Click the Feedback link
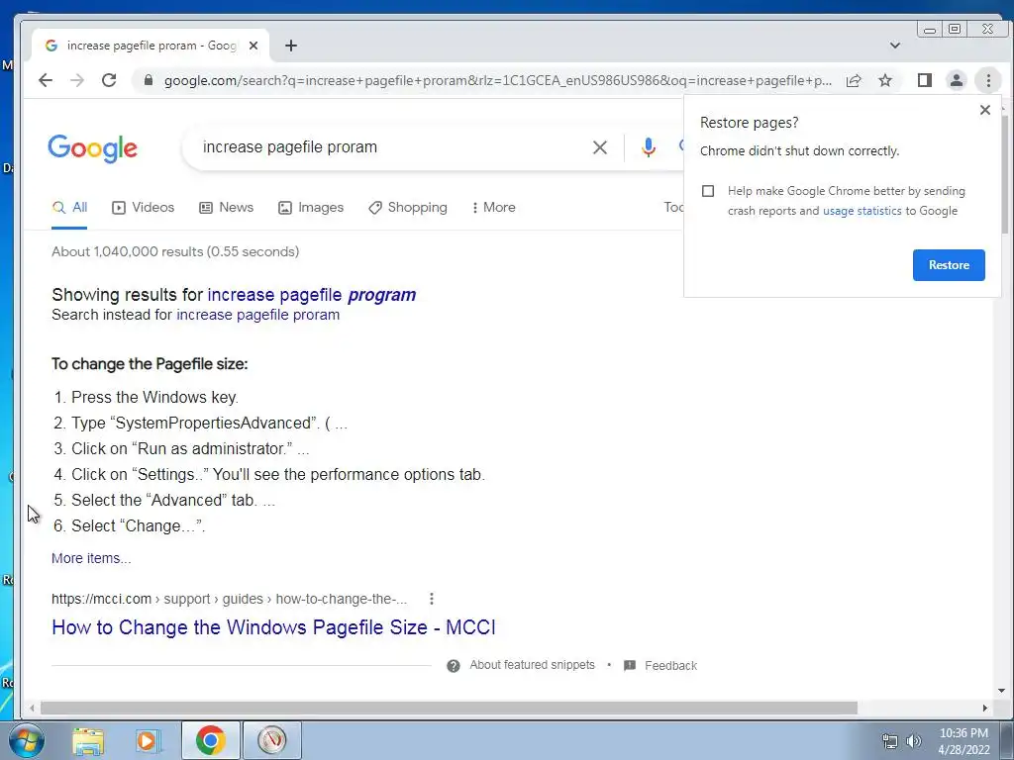 tap(670, 666)
